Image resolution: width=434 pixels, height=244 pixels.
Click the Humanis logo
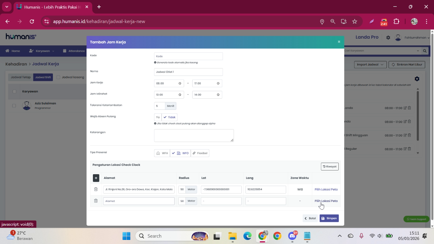(x=21, y=37)
